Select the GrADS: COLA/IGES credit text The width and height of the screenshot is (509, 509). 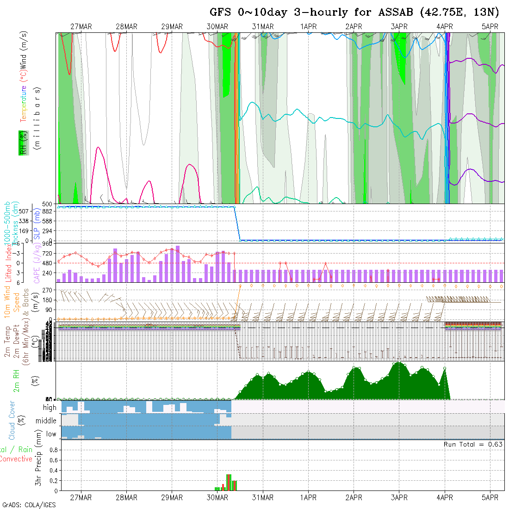point(29,505)
